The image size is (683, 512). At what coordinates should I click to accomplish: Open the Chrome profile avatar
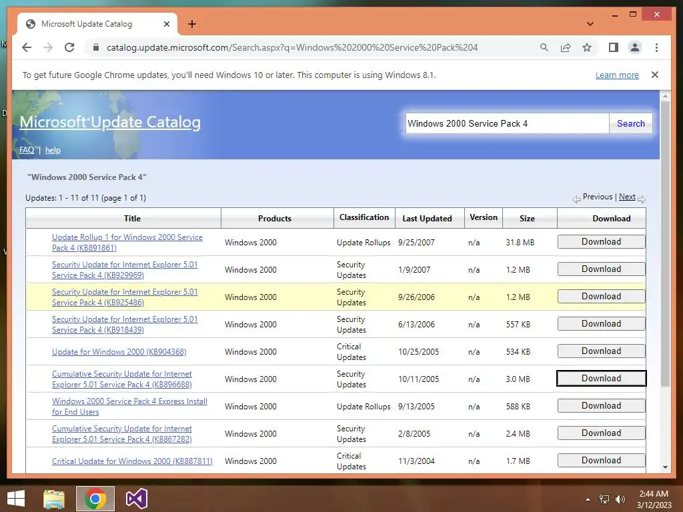(x=635, y=47)
